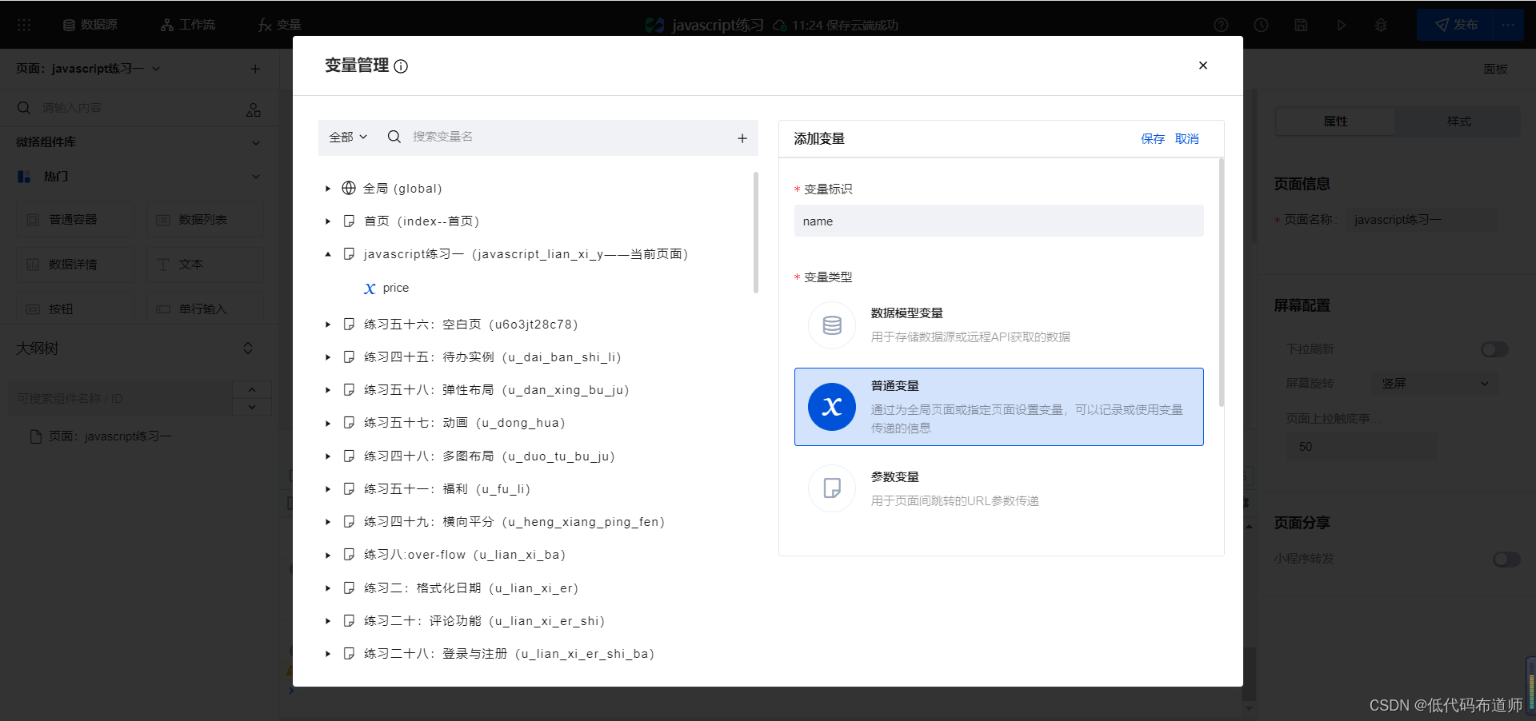Click the page icon of 参数变量
Viewport: 1536px width, 721px height.
832,488
